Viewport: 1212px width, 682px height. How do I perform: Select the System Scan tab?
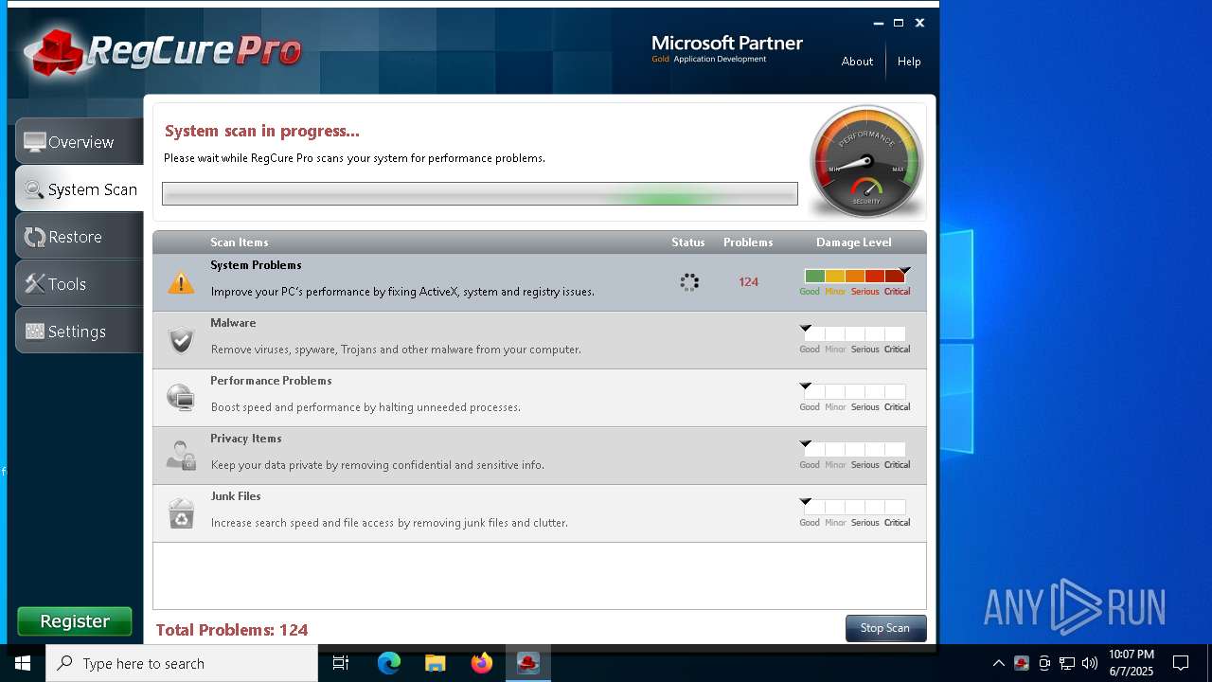80,188
